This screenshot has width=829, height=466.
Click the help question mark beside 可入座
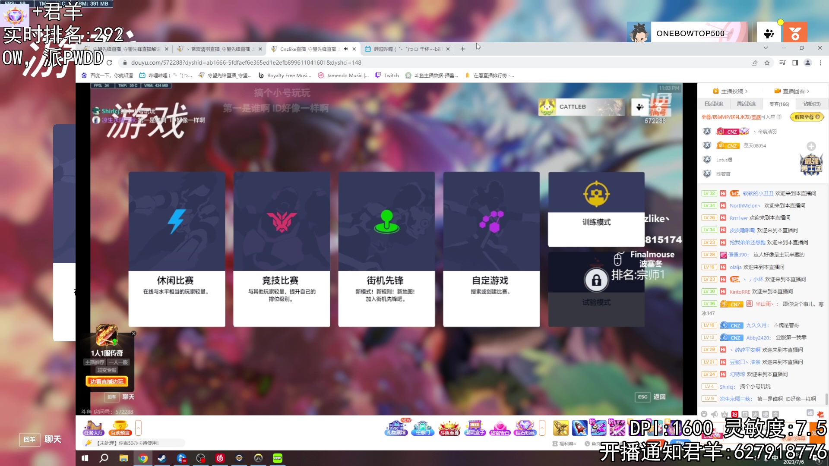(x=779, y=117)
